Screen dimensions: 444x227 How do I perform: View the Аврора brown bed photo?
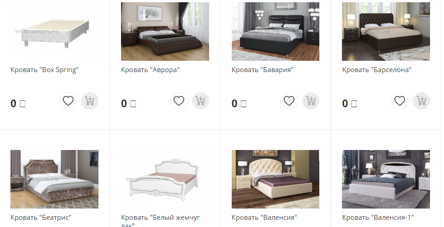pyautogui.click(x=165, y=32)
